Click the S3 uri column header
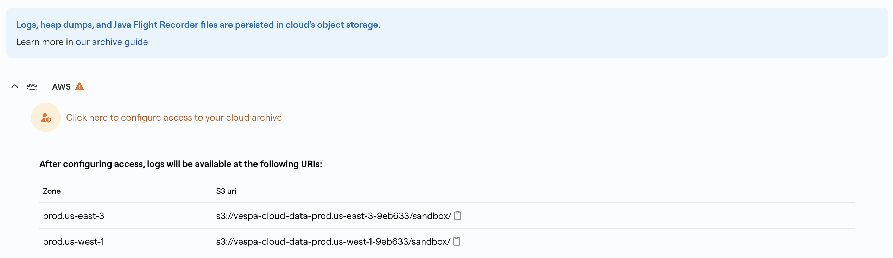 pos(226,191)
